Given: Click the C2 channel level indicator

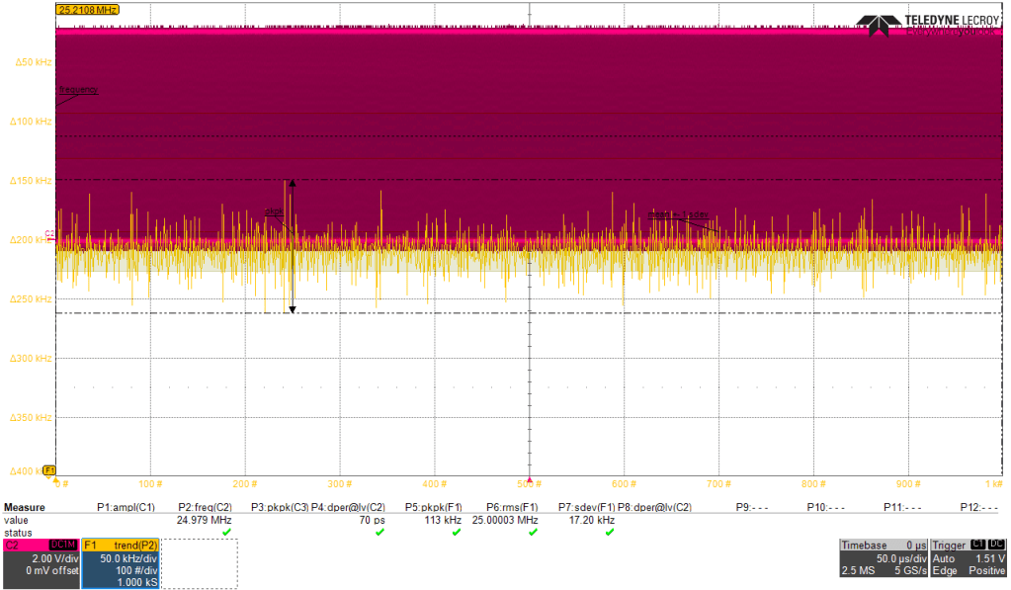Looking at the screenshot, I should [x=48, y=234].
